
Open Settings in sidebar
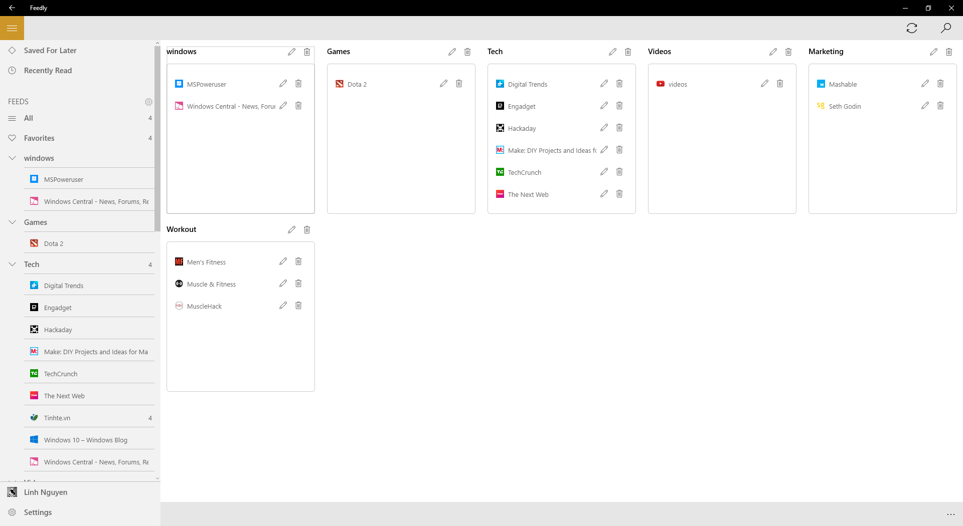point(80,512)
